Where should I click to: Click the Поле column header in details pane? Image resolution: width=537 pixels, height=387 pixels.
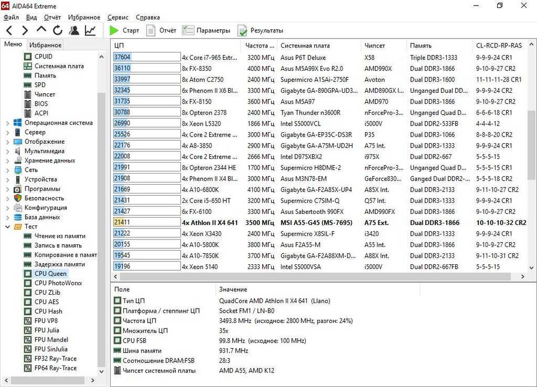[x=164, y=289]
